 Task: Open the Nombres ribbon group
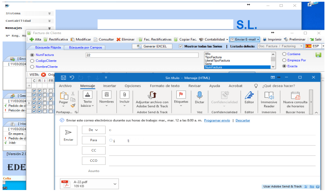107,99
